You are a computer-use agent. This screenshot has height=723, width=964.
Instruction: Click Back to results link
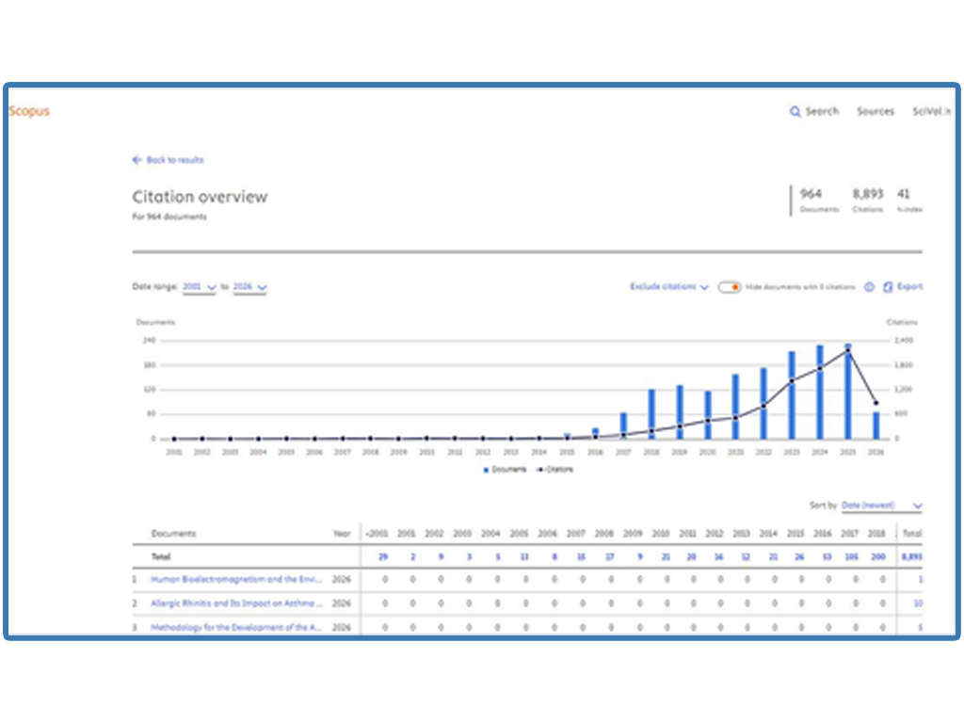click(174, 160)
